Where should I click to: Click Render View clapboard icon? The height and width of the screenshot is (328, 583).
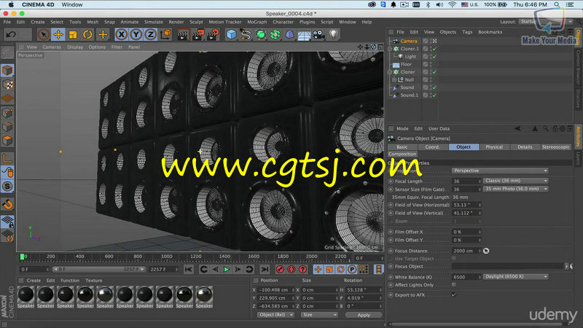[x=183, y=34]
